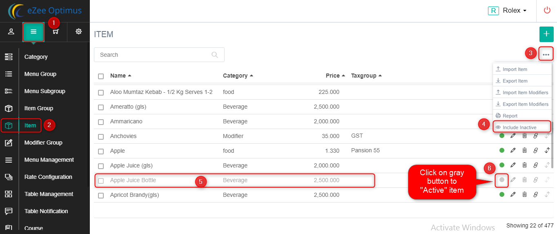Toggle green status dot for Anchovies
The image size is (557, 234).
pos(502,136)
